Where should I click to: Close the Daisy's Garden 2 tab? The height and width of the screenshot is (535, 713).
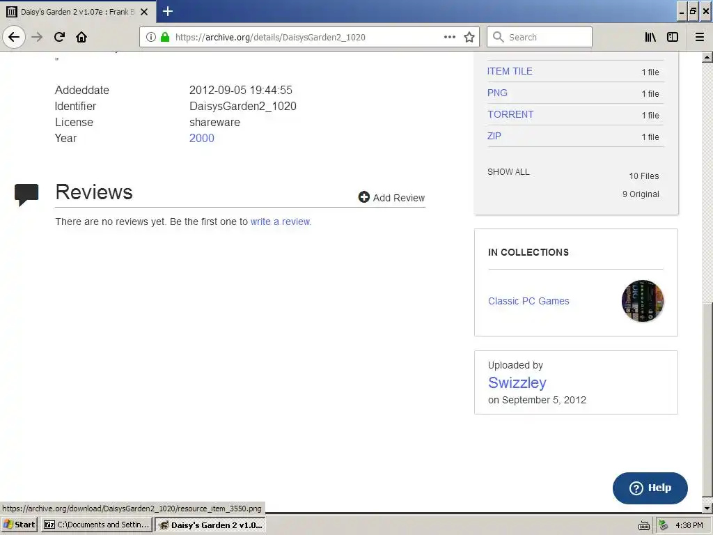pyautogui.click(x=144, y=12)
